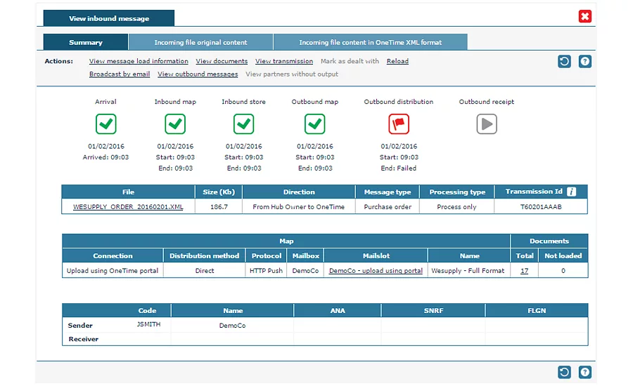Click the File column header
Image resolution: width=633 pixels, height=386 pixels.
point(129,192)
